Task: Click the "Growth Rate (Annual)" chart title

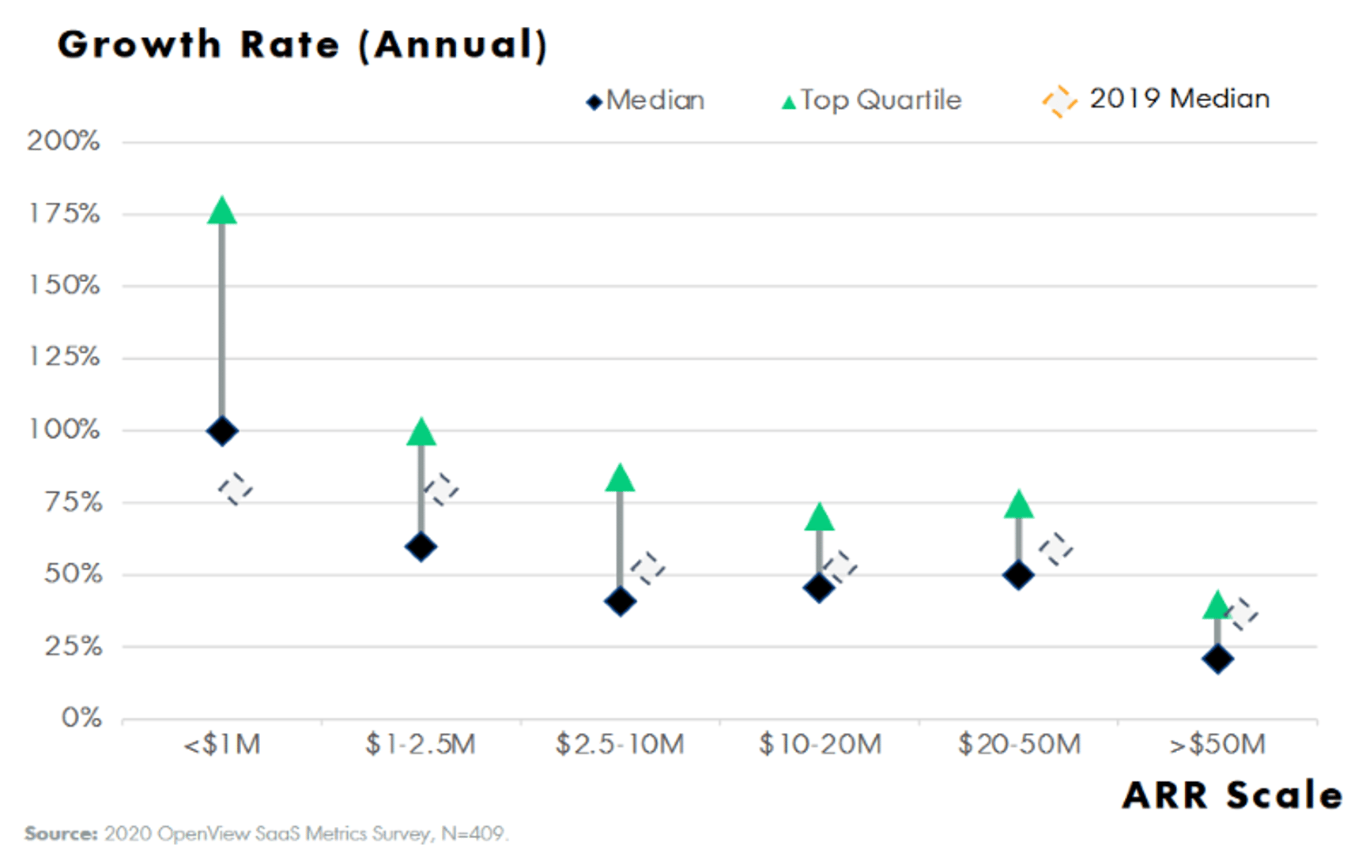Action: click(x=303, y=44)
